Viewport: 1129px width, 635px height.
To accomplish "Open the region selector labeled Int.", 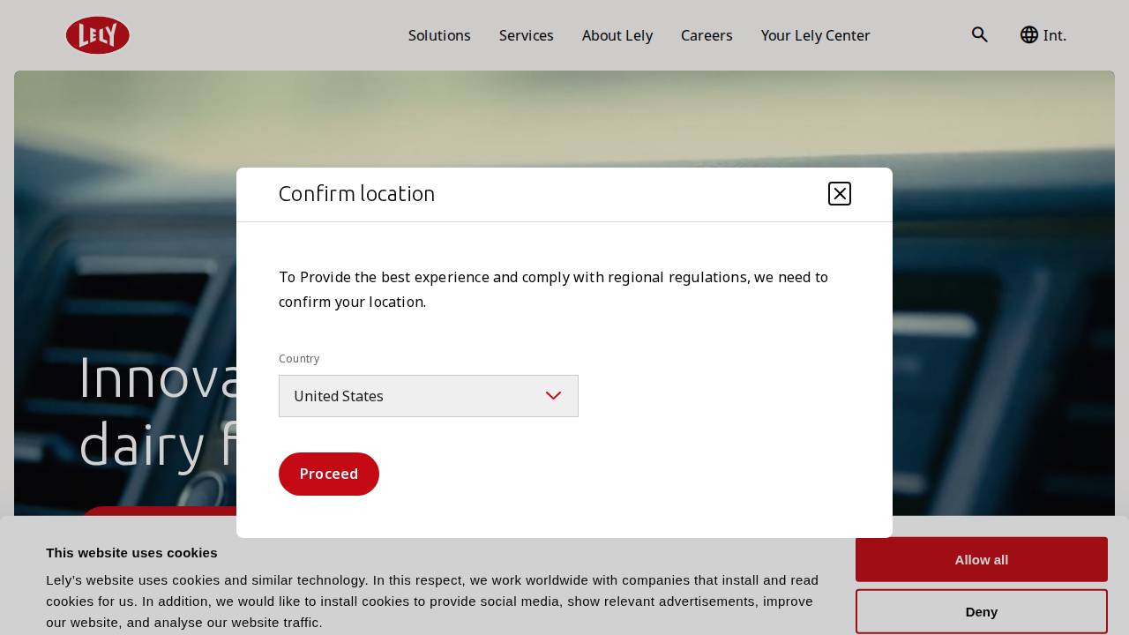I will point(1043,35).
